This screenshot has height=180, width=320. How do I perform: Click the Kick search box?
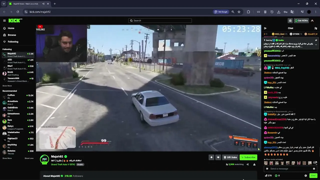pyautogui.click(x=160, y=20)
